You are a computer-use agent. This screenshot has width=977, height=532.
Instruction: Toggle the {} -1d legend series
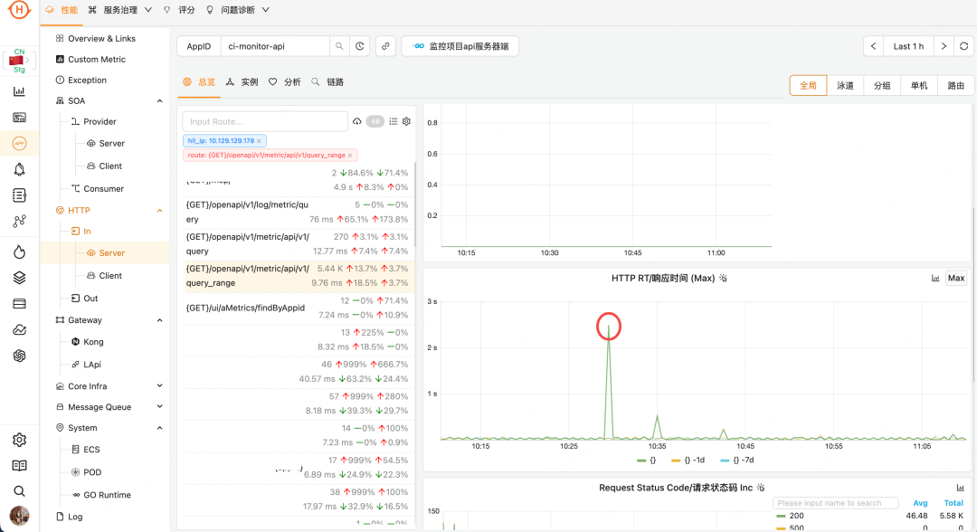[x=688, y=461]
